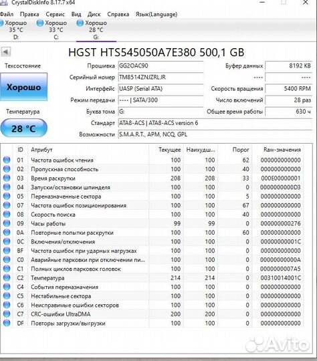Select the Частота ошибок чтения row
The image size is (317, 361).
[152, 160]
